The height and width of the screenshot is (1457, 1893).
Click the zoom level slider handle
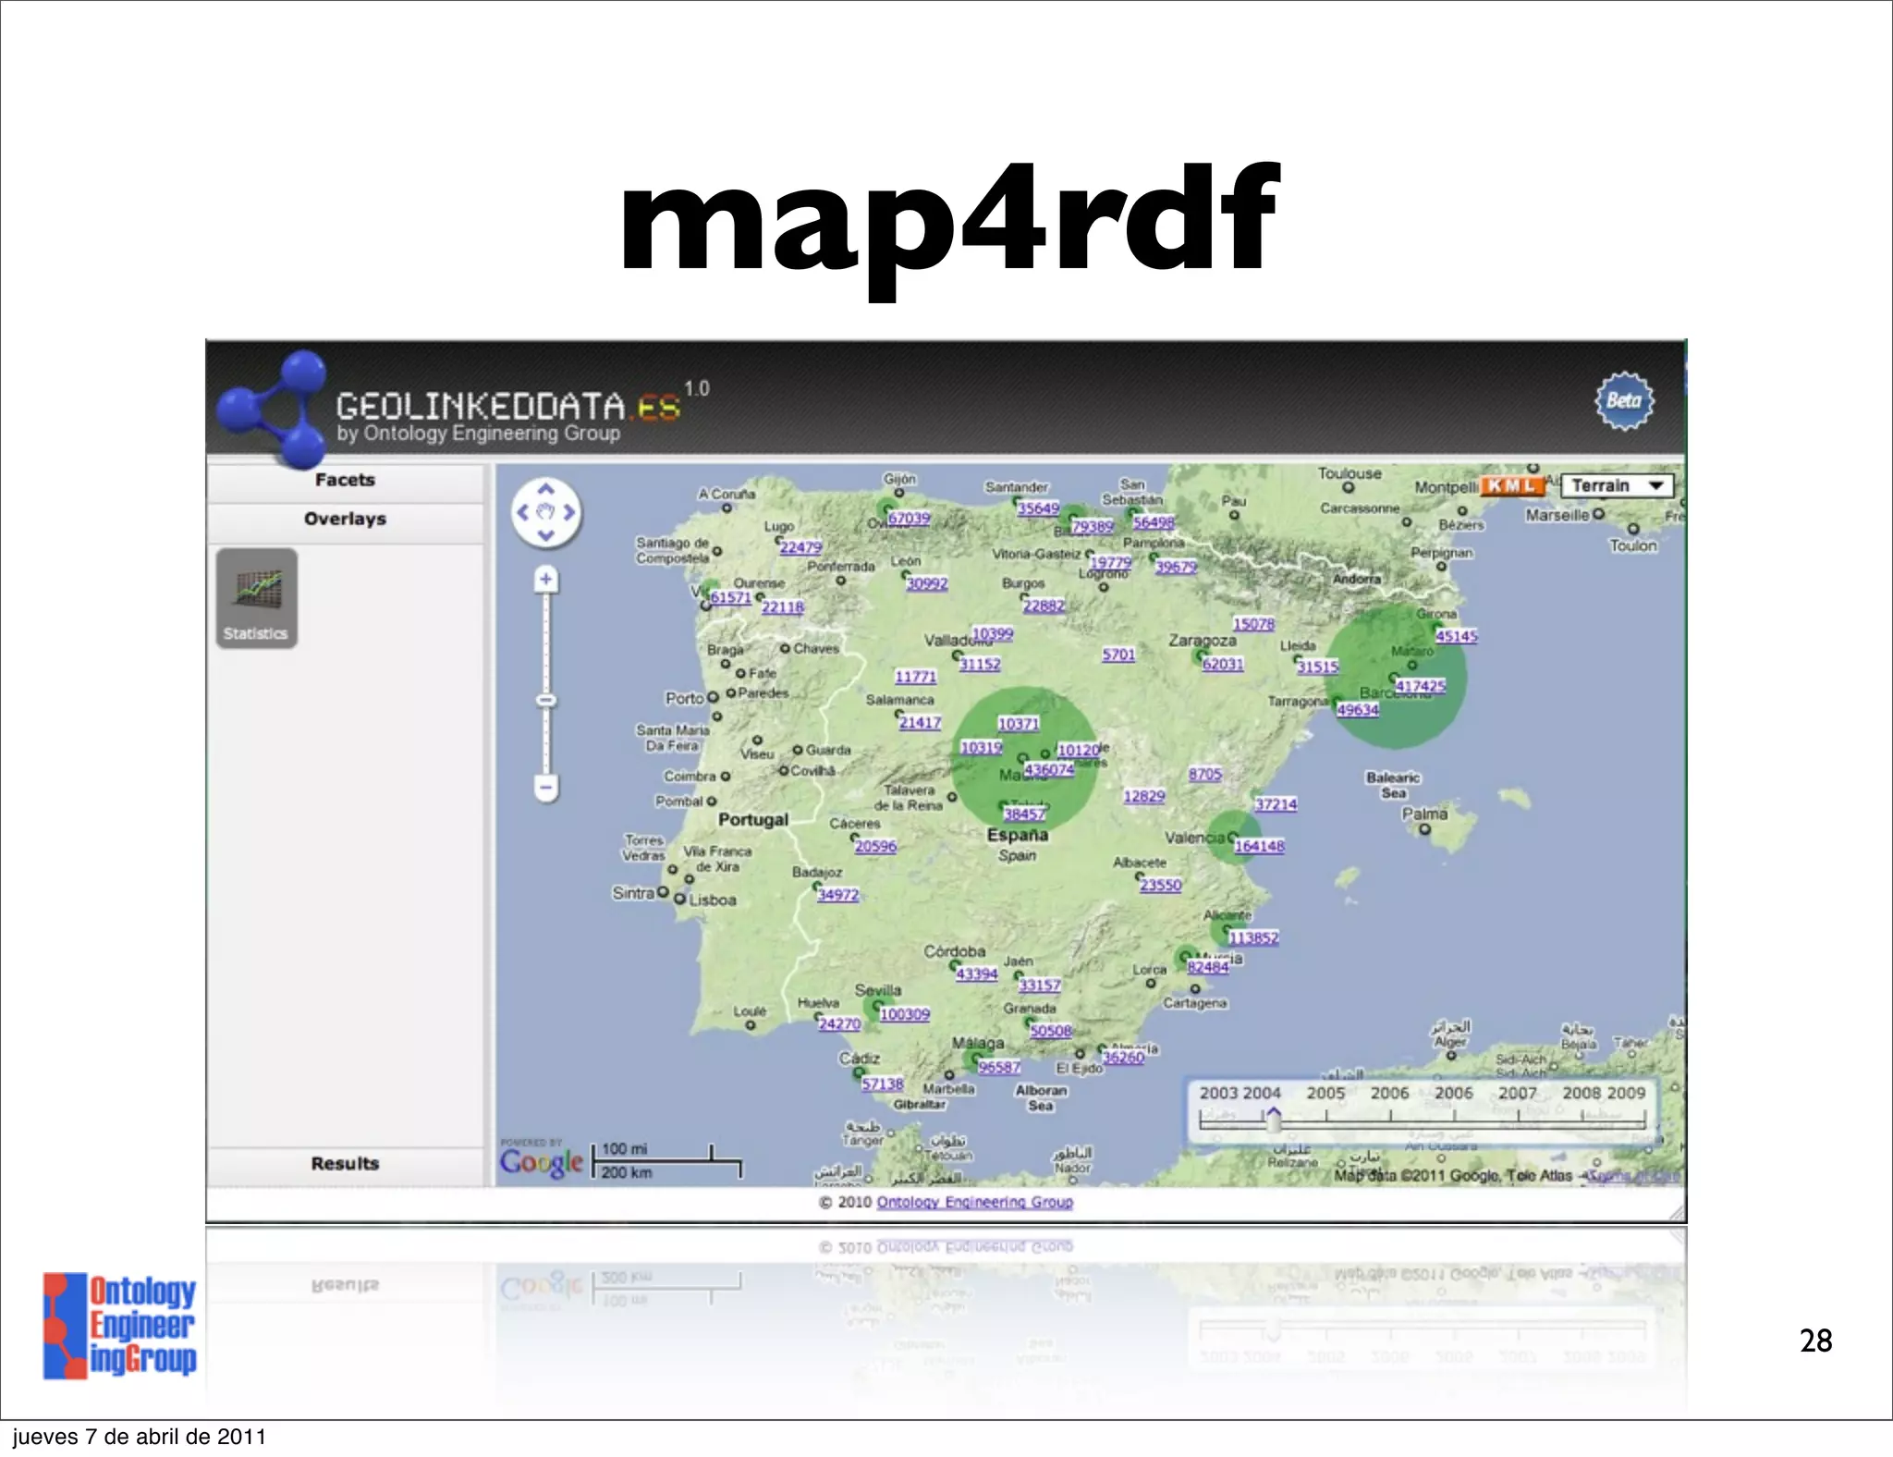click(546, 701)
